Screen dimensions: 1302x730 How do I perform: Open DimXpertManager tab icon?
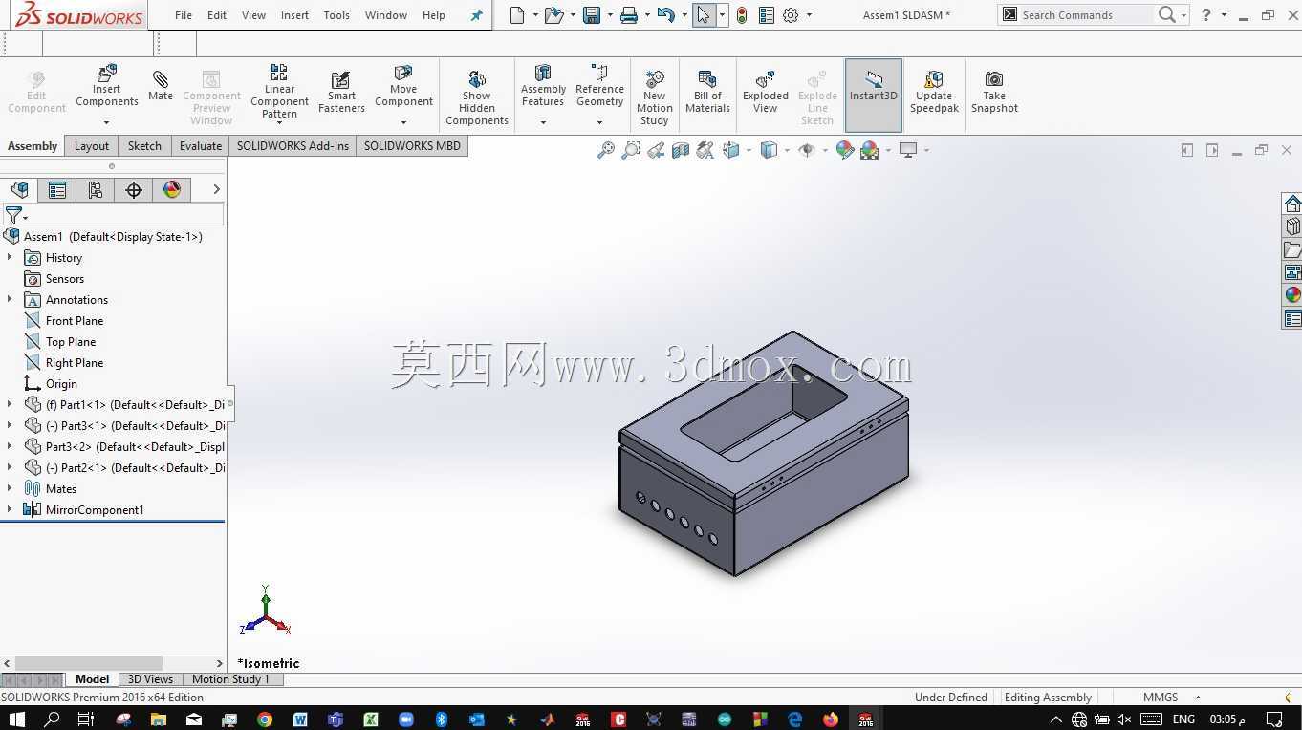coord(134,190)
